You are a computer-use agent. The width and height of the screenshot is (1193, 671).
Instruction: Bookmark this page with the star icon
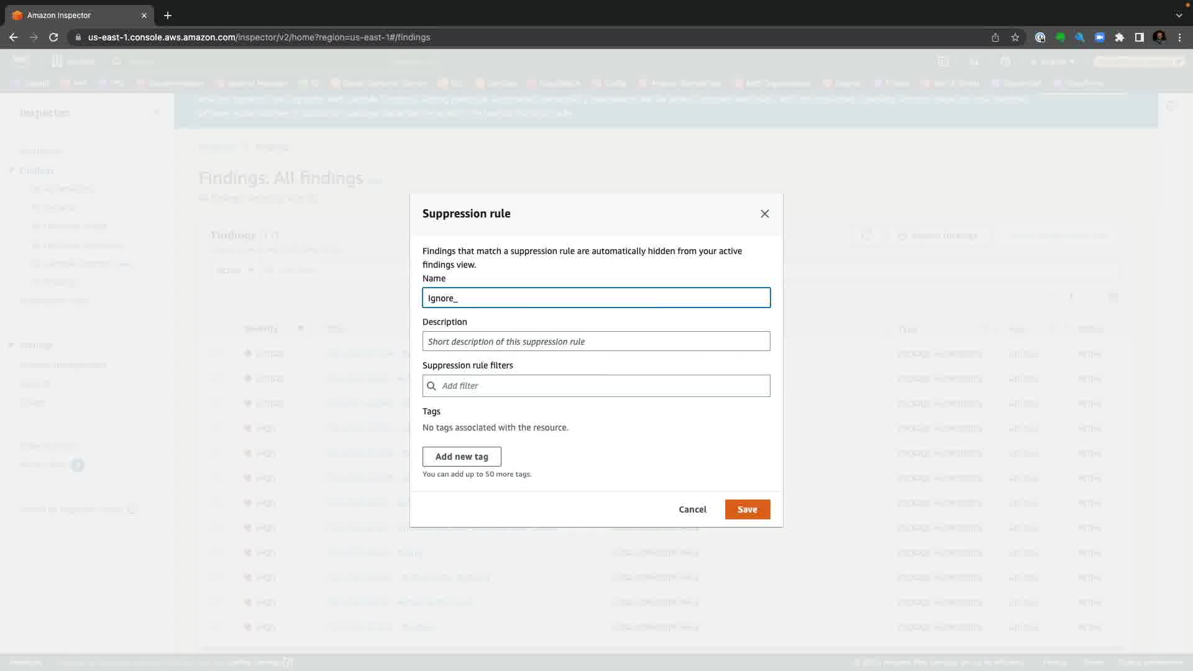click(x=1015, y=37)
